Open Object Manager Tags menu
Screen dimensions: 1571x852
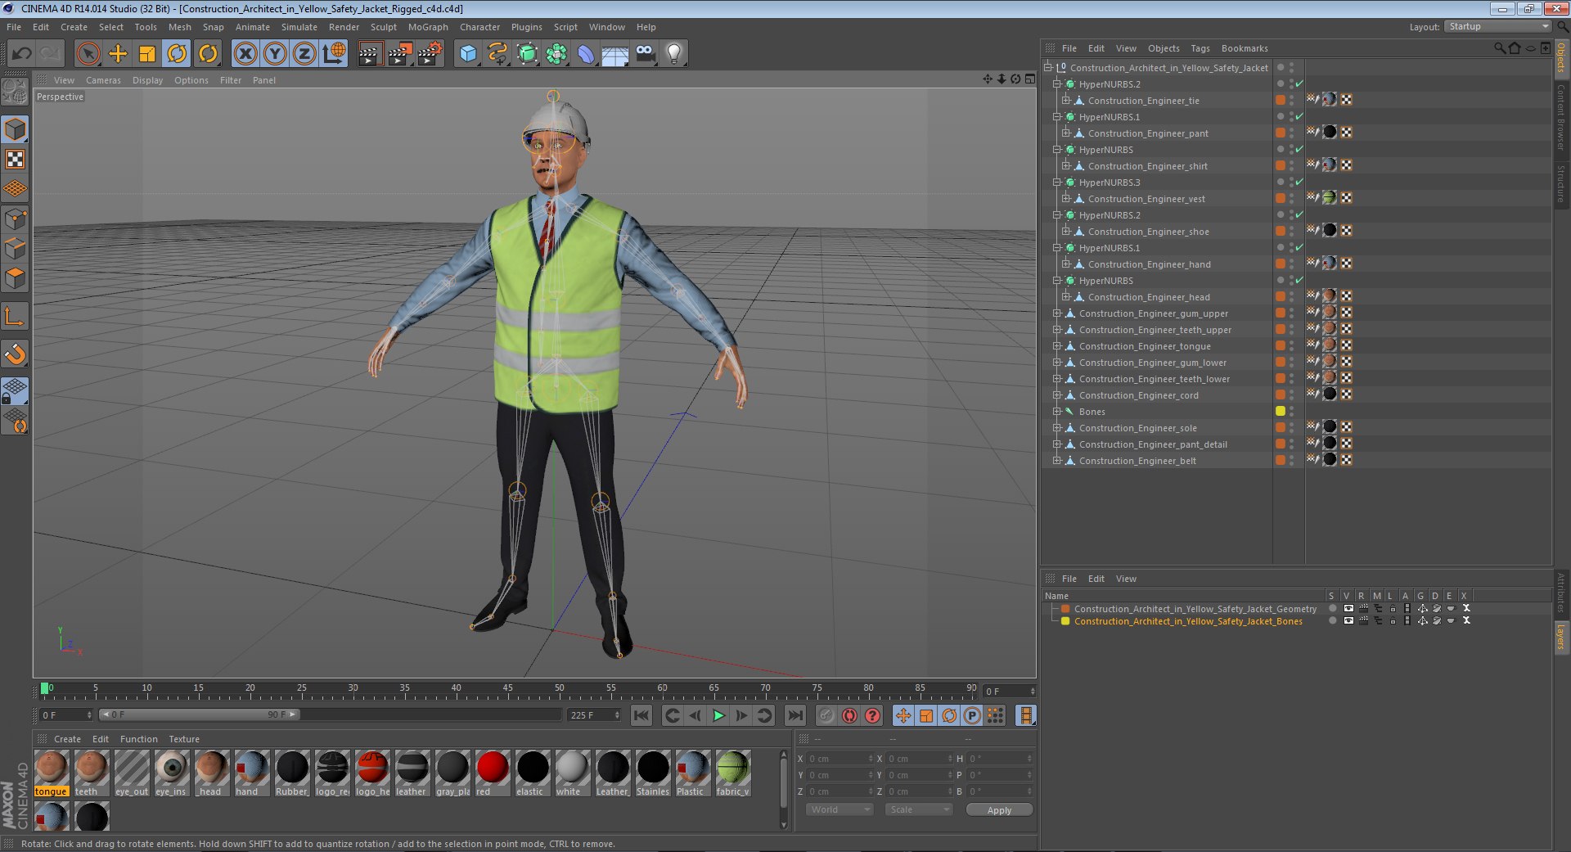click(1200, 48)
